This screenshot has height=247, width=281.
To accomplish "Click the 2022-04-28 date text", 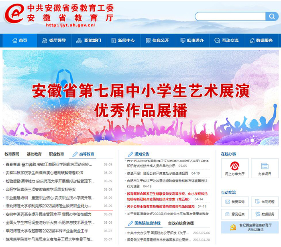I will 202,240.
